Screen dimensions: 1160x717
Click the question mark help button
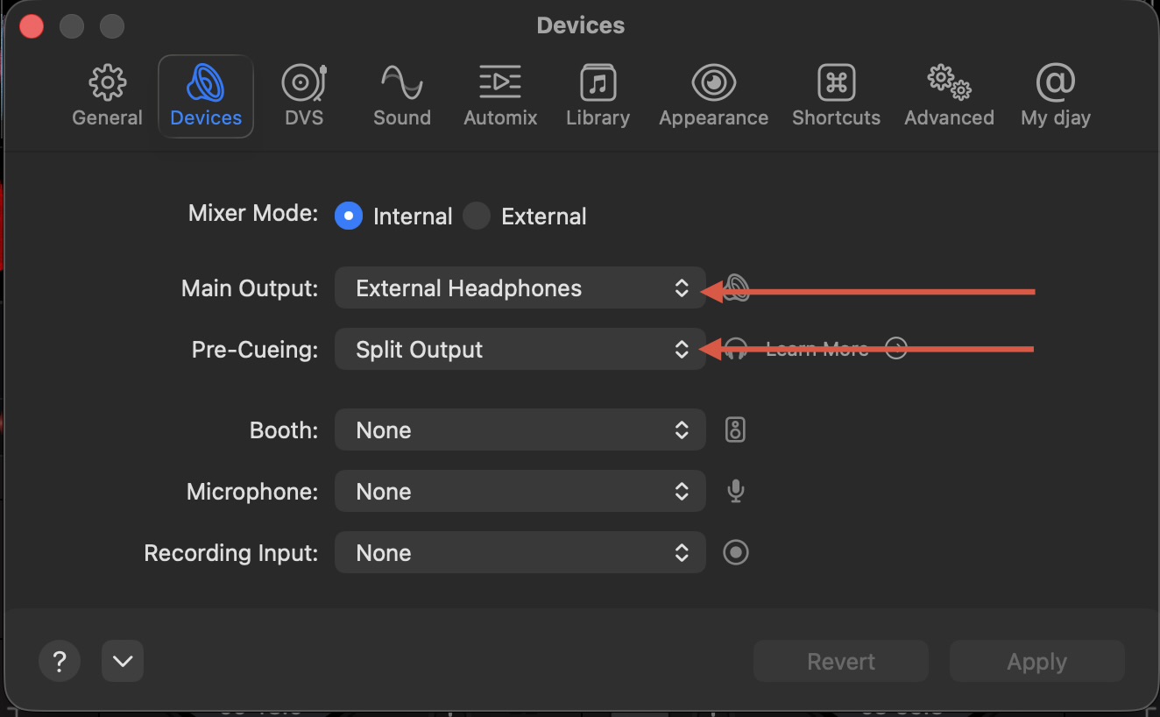(x=60, y=661)
